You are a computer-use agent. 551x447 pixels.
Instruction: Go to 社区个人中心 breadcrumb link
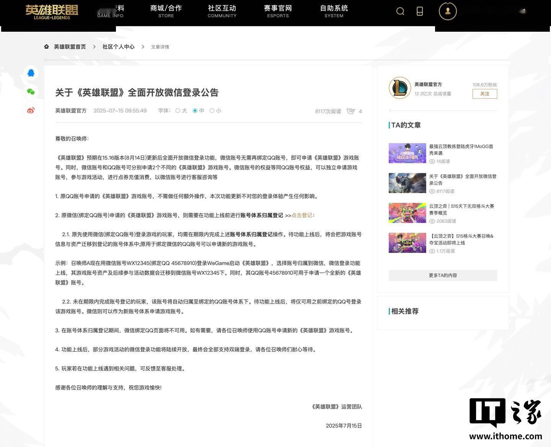(119, 47)
